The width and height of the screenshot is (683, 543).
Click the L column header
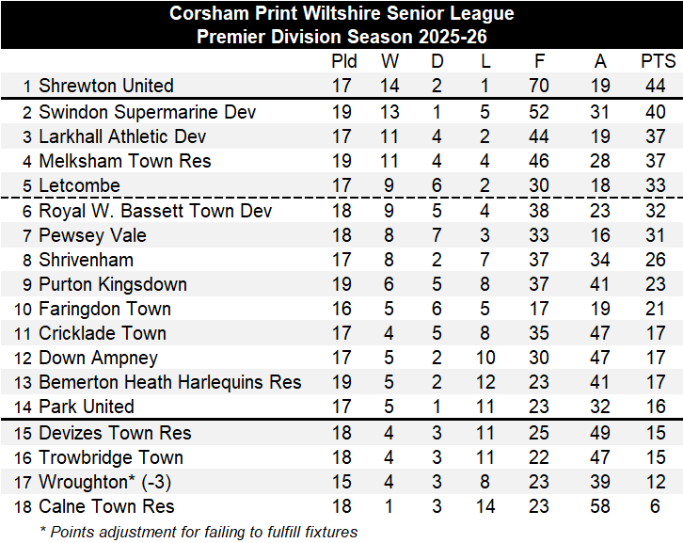[x=484, y=61]
